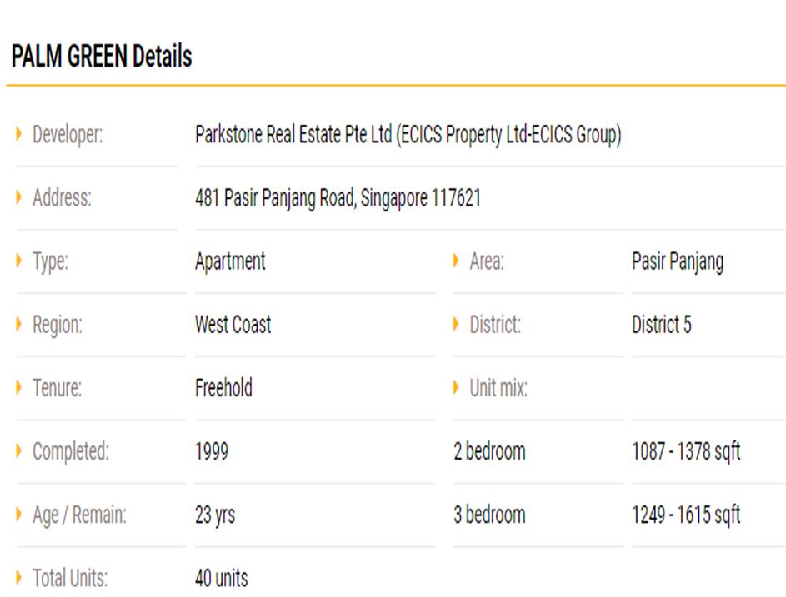Click the 3 bedroom unit mix entry
This screenshot has width=786, height=597.
[489, 515]
